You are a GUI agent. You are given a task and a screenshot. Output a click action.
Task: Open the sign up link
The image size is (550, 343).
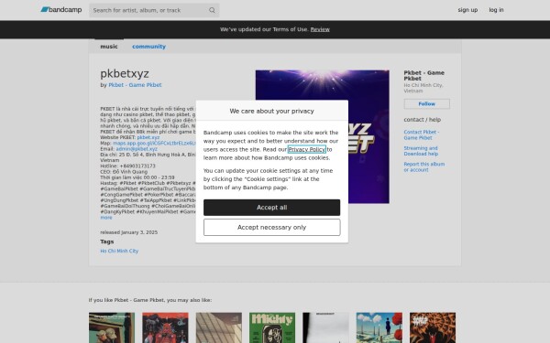[467, 10]
